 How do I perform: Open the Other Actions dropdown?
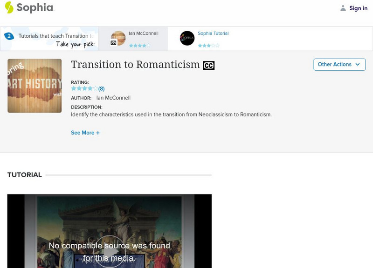pyautogui.click(x=339, y=65)
